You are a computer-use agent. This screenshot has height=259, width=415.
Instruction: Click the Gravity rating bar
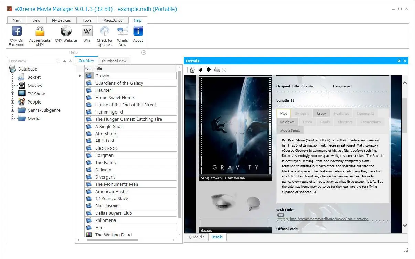[235, 223]
